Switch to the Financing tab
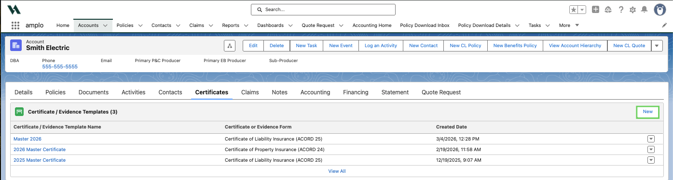 click(x=356, y=92)
